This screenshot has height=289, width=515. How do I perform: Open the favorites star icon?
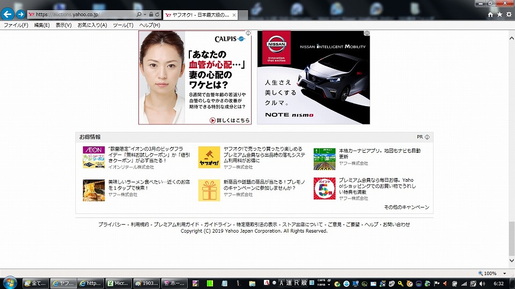pyautogui.click(x=499, y=14)
